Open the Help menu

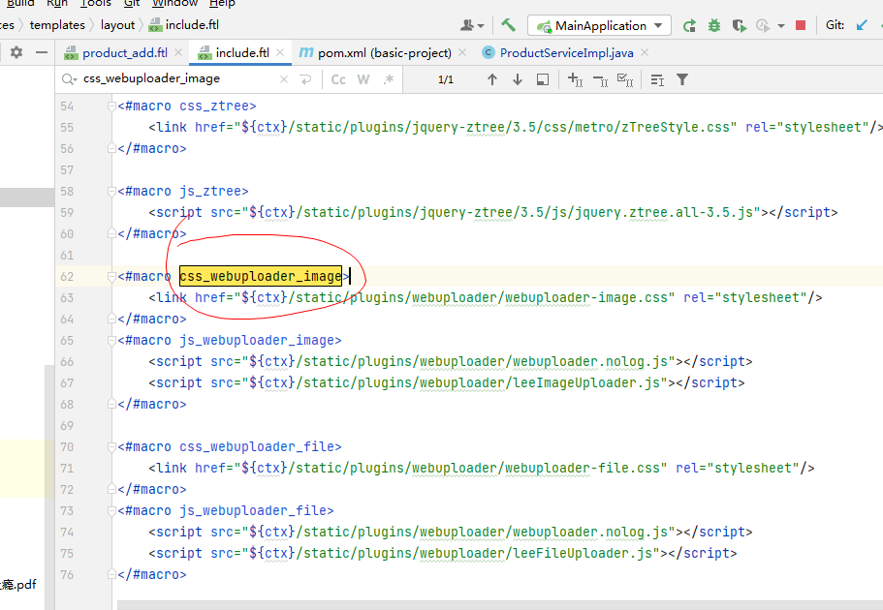coord(222,3)
